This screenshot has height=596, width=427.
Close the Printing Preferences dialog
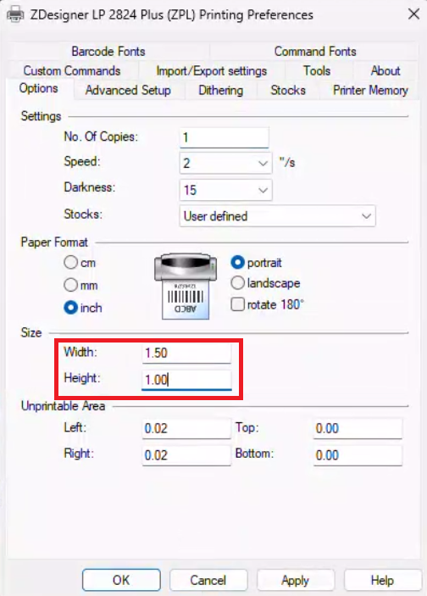click(413, 14)
